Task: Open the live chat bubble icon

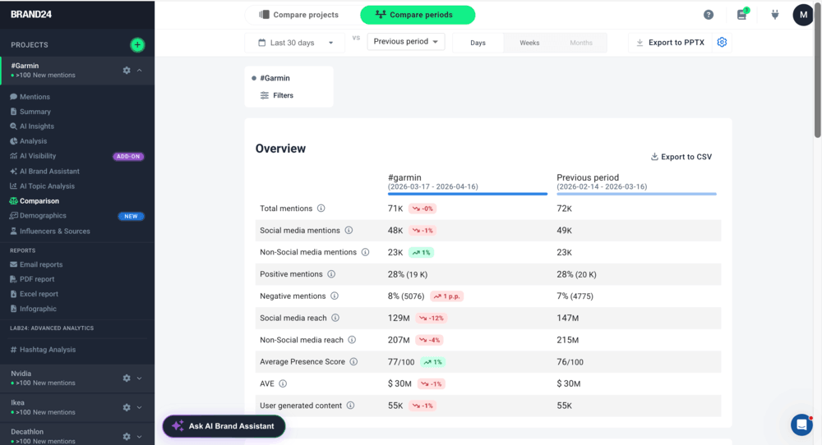Action: [x=801, y=424]
